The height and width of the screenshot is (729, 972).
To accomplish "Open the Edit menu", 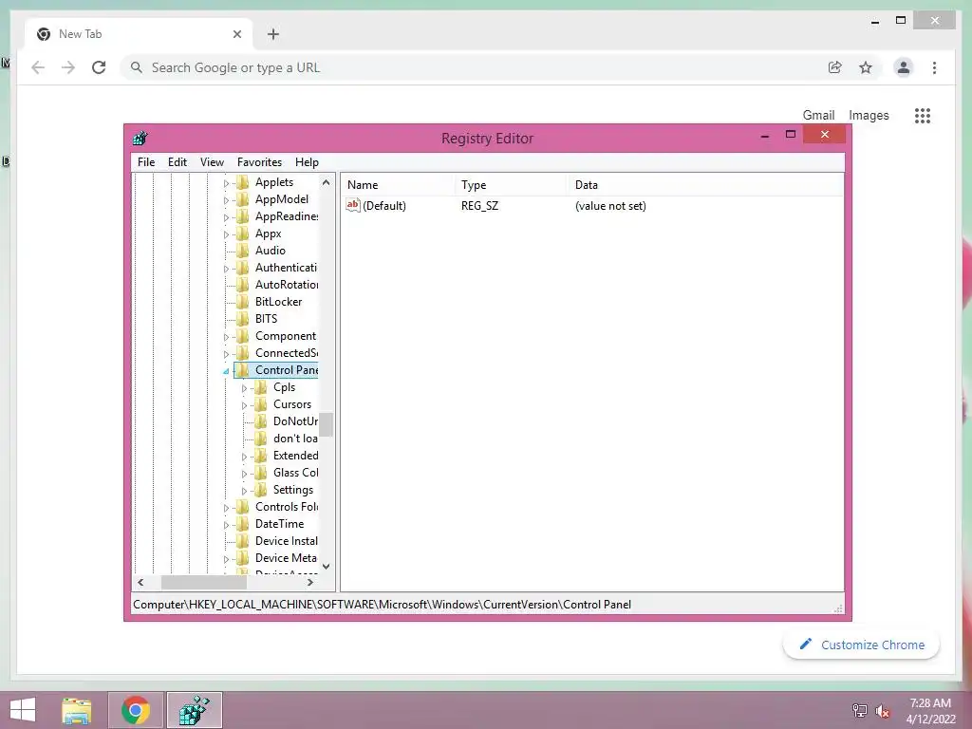I will (178, 161).
